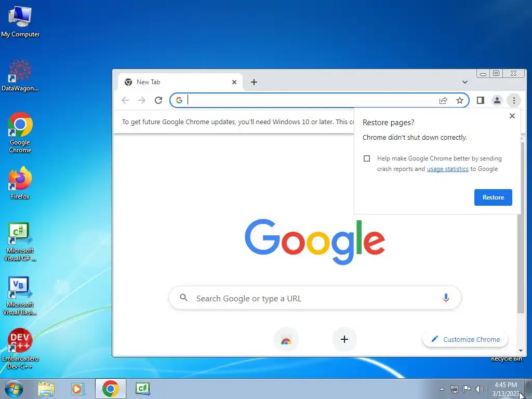The width and height of the screenshot is (532, 399).
Task: Click the scrollbar down arrow
Action: click(521, 351)
